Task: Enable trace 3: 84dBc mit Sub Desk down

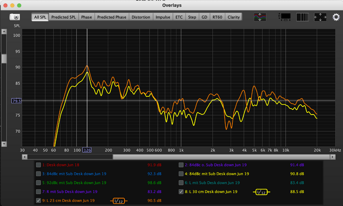Action: [x=38, y=174]
